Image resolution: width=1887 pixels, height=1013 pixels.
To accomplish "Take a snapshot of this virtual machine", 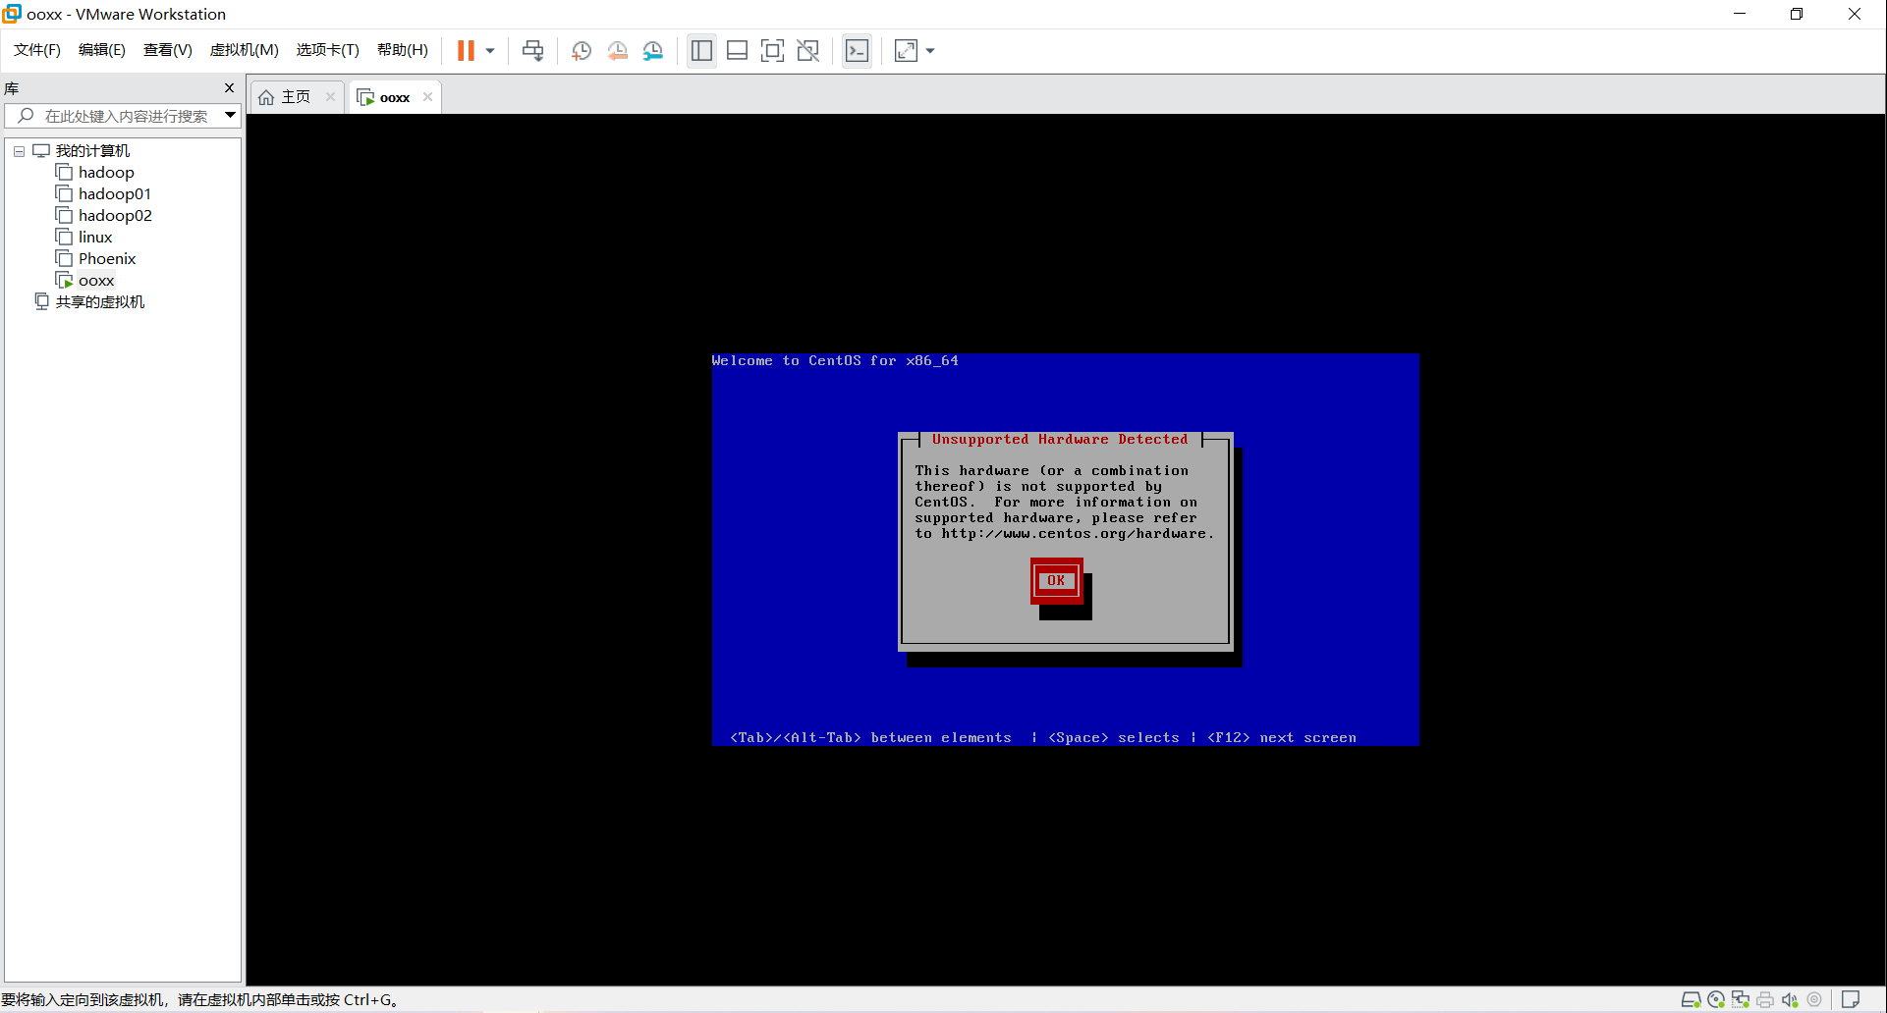I will coord(581,50).
